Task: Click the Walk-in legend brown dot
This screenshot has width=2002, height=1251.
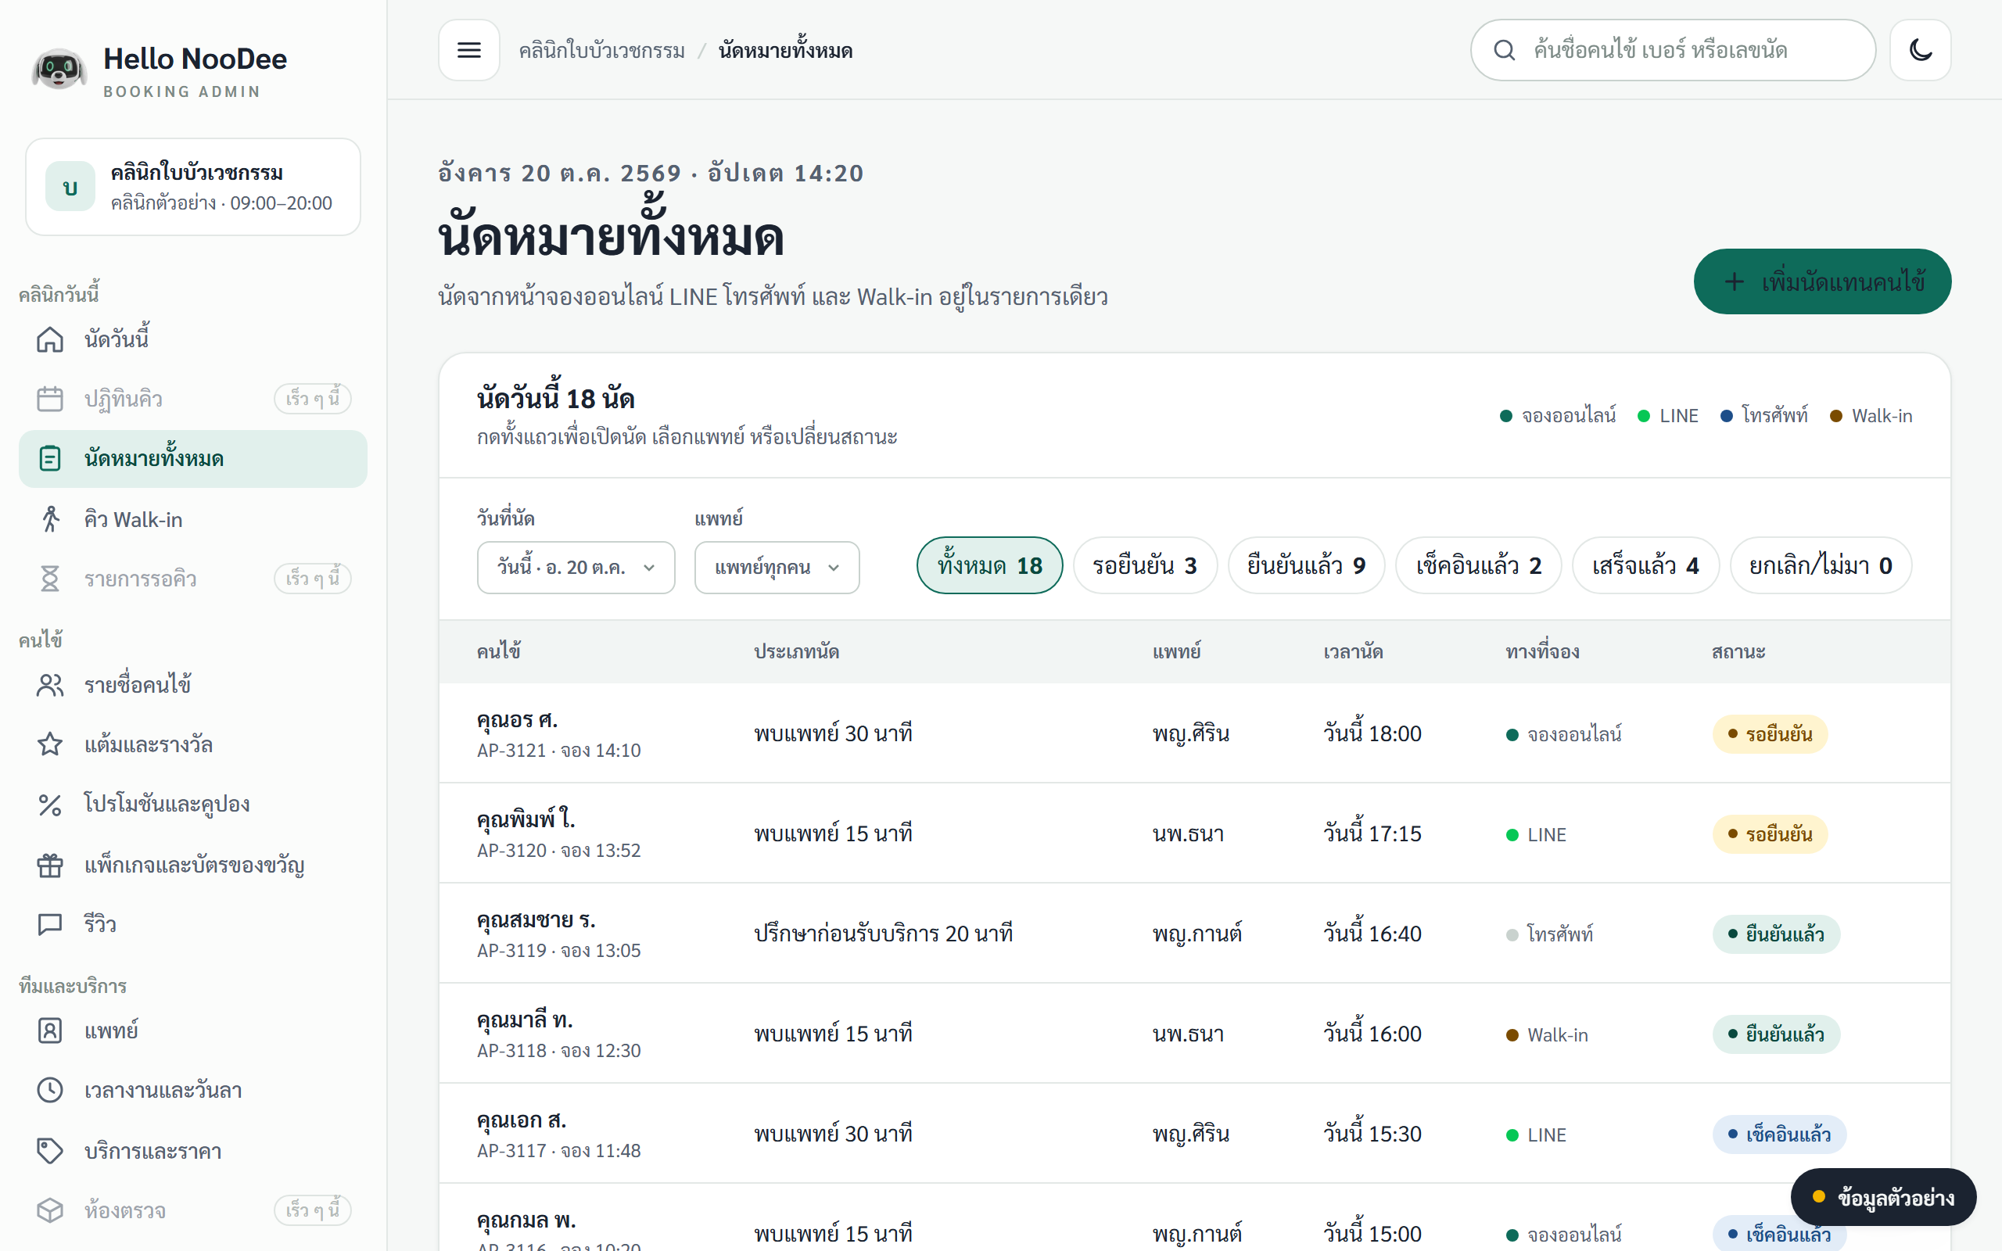Action: pos(1835,416)
